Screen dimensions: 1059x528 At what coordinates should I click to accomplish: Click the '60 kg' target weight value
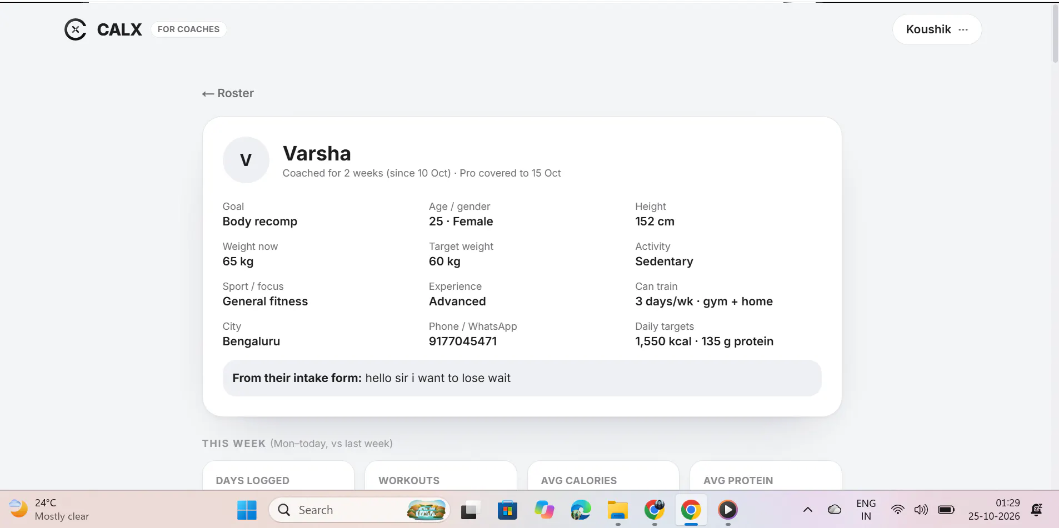coord(444,262)
